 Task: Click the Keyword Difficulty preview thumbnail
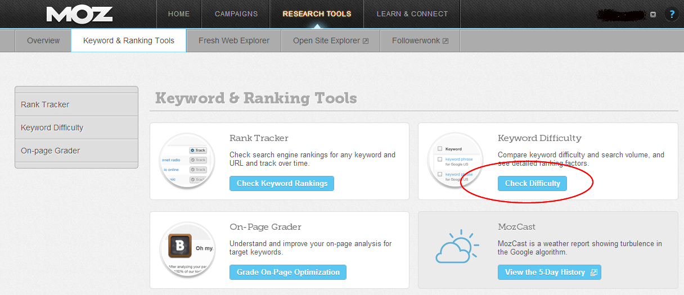456,161
